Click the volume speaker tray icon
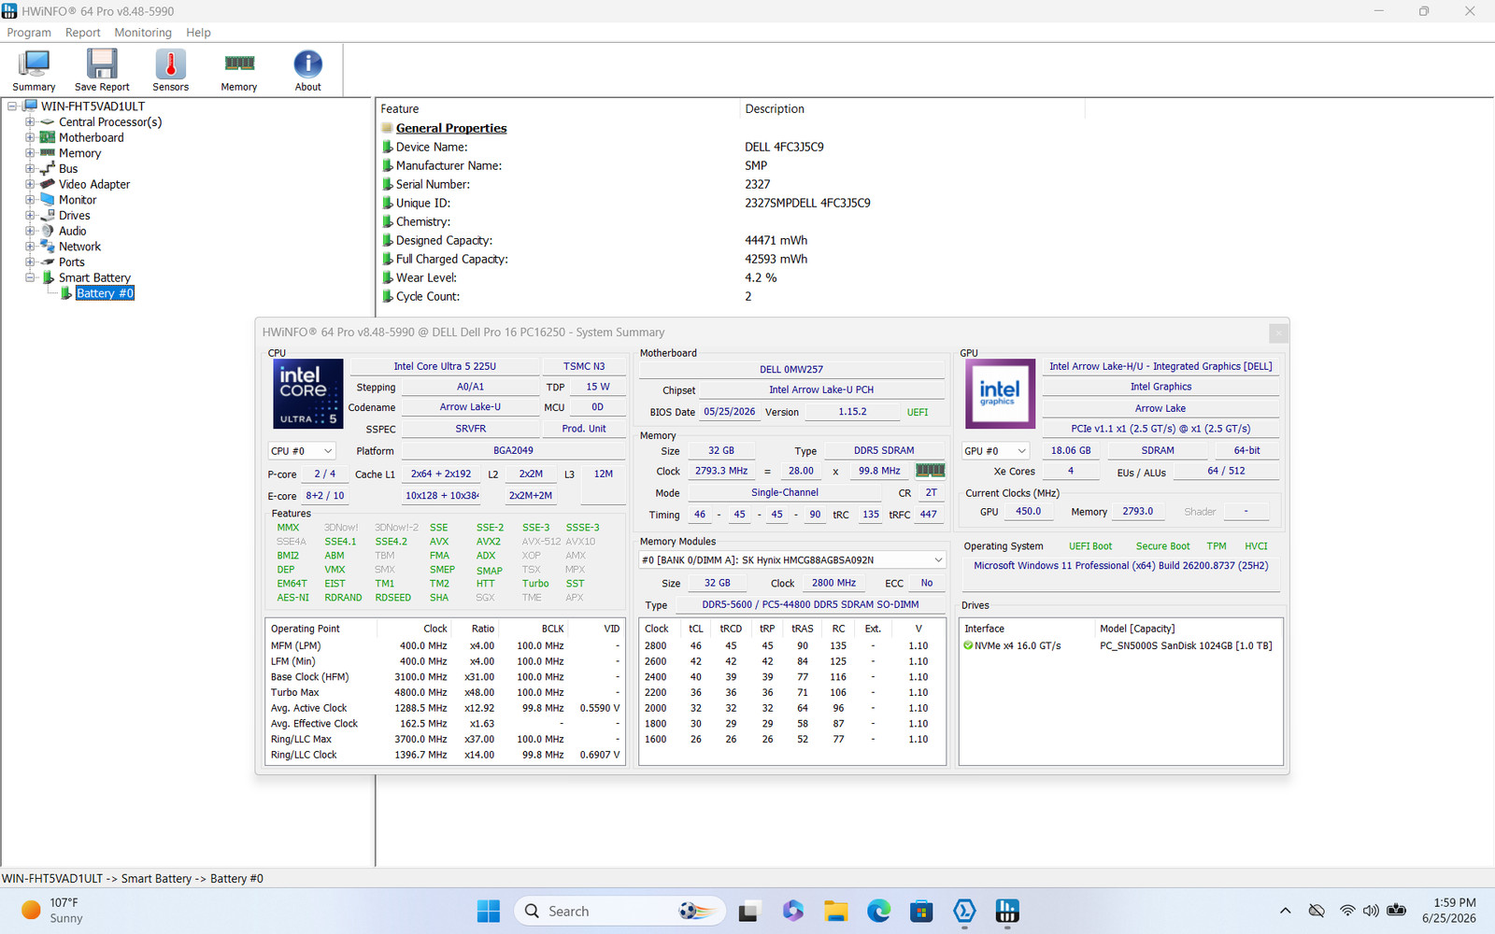Image resolution: width=1495 pixels, height=934 pixels. 1371,911
